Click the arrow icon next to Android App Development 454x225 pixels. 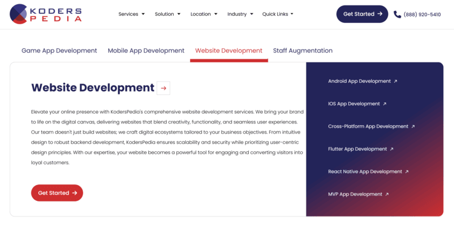[395, 82]
